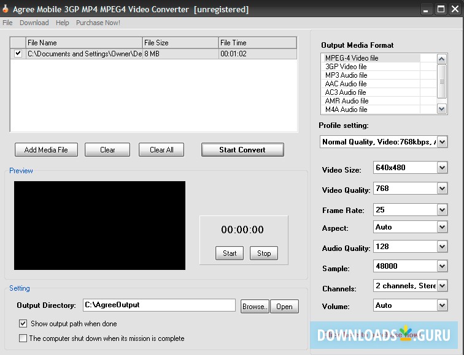This screenshot has height=355, width=464.
Task: Click the black video preview area
Action: 99,225
